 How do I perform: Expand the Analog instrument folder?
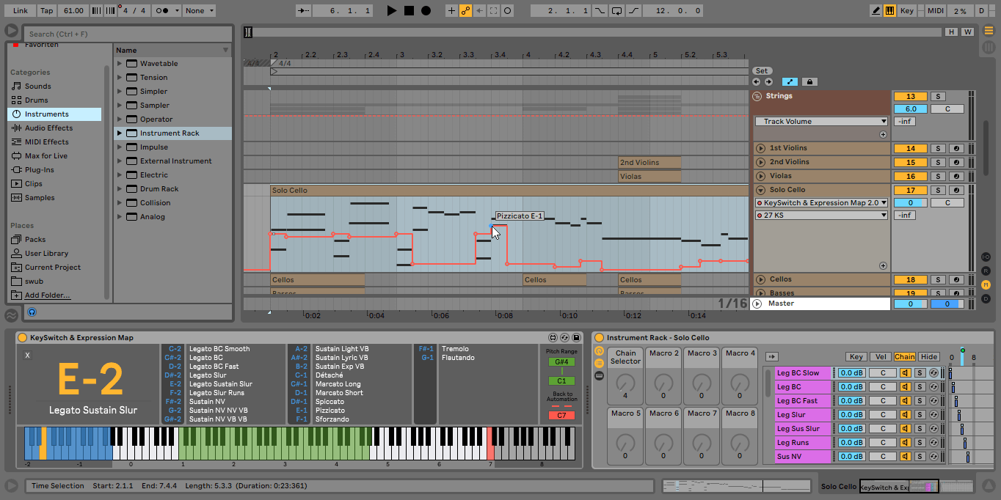click(120, 216)
